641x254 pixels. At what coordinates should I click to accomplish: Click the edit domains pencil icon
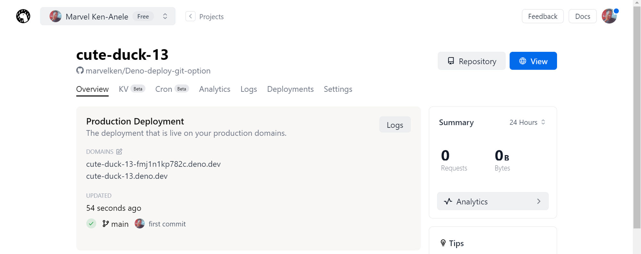(x=119, y=151)
